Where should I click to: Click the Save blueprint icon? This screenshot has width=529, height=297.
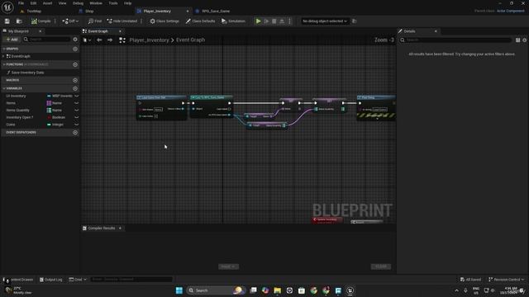(x=7, y=21)
